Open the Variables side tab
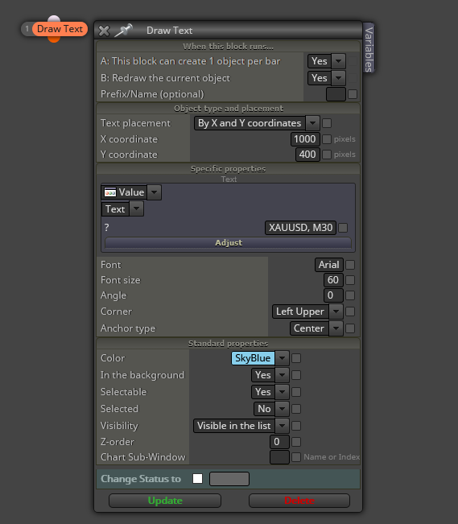Image resolution: width=458 pixels, height=524 pixels. tap(369, 47)
